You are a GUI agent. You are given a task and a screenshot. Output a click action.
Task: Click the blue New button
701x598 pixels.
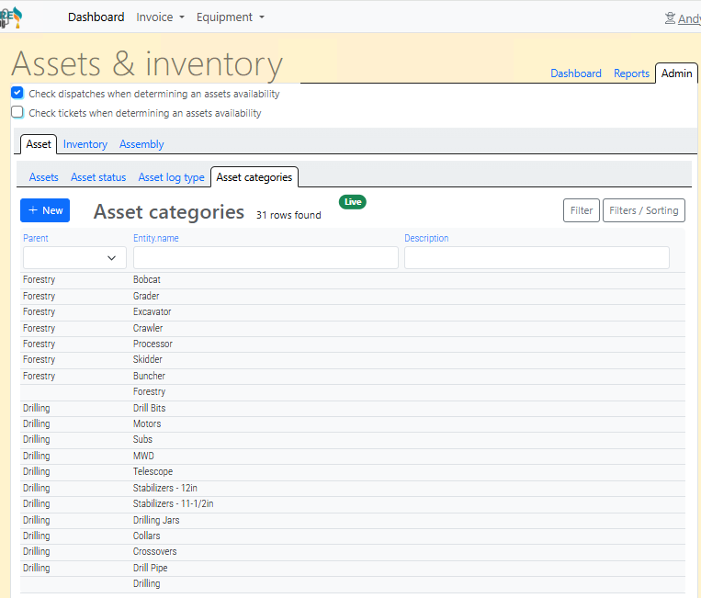coord(45,210)
